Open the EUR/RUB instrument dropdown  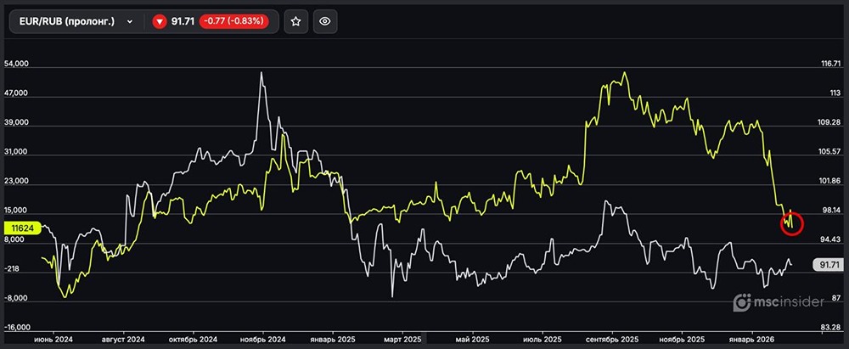[x=76, y=22]
